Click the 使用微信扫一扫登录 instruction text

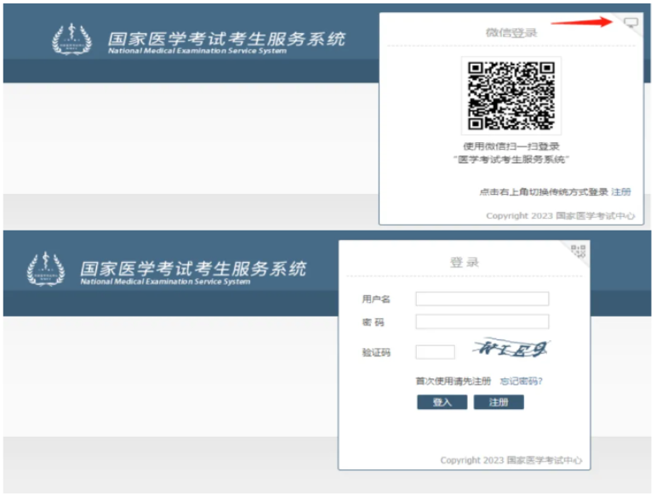[x=511, y=146]
